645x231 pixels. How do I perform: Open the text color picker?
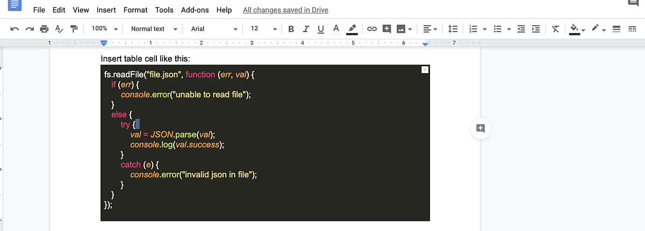pos(336,29)
